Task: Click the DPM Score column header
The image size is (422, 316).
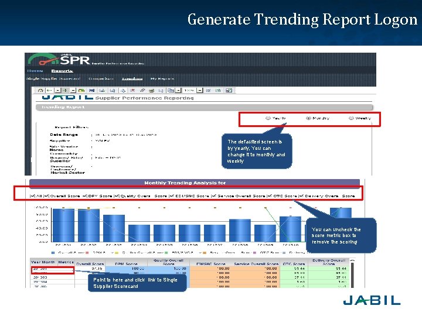Action: [x=126, y=264]
